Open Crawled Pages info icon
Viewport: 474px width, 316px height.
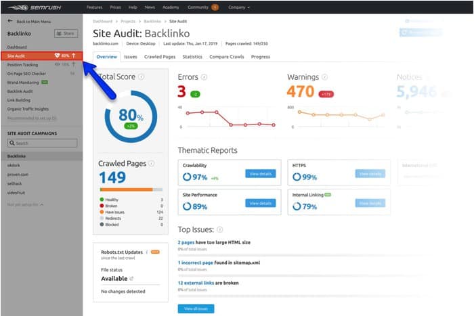(x=152, y=164)
